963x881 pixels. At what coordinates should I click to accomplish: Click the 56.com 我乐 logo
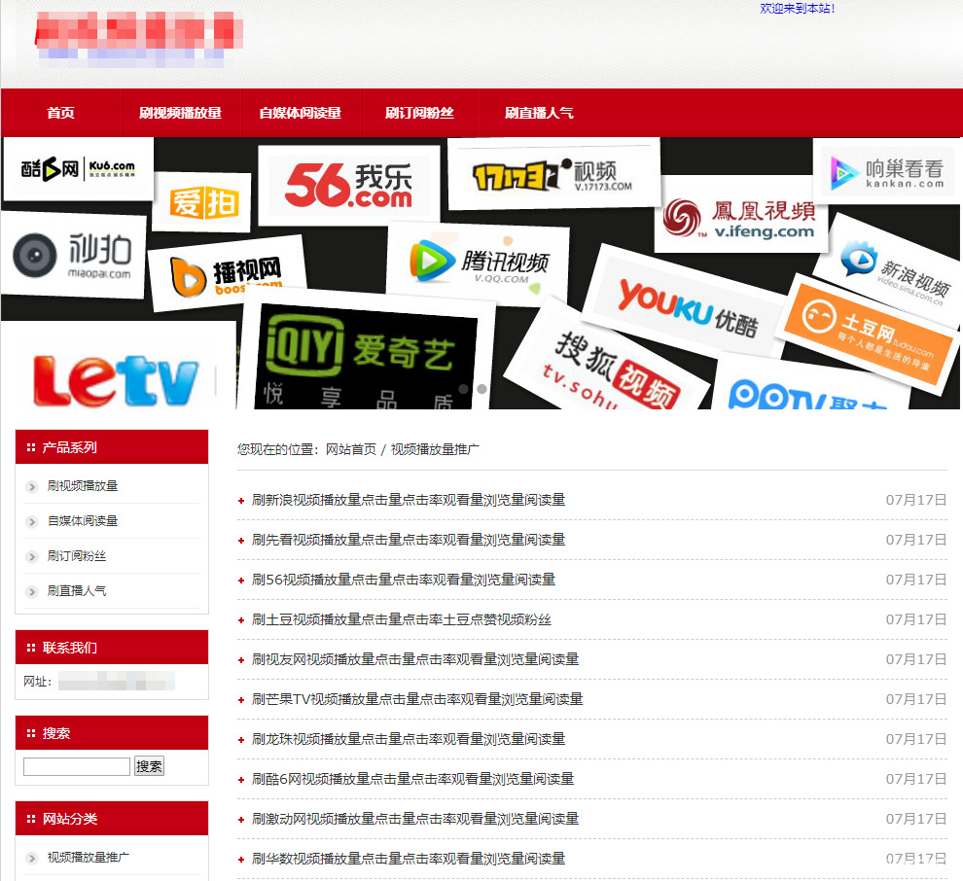coord(349,184)
